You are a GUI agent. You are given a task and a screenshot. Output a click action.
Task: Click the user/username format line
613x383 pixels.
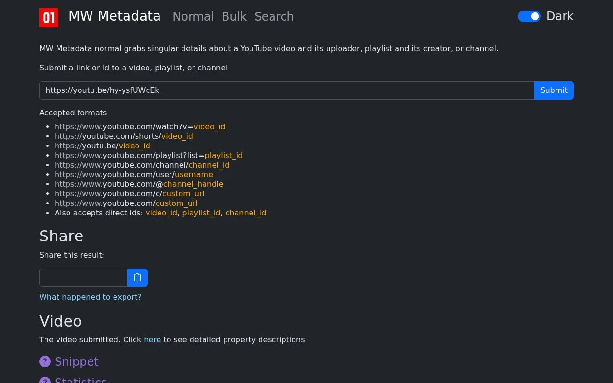click(134, 174)
